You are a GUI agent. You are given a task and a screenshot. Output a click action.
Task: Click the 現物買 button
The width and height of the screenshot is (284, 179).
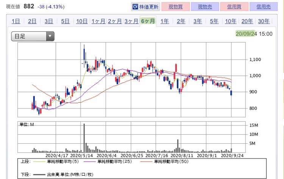click(x=175, y=7)
